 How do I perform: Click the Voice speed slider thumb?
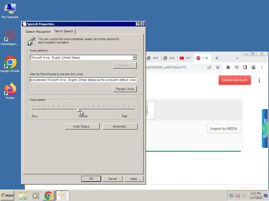click(78, 109)
